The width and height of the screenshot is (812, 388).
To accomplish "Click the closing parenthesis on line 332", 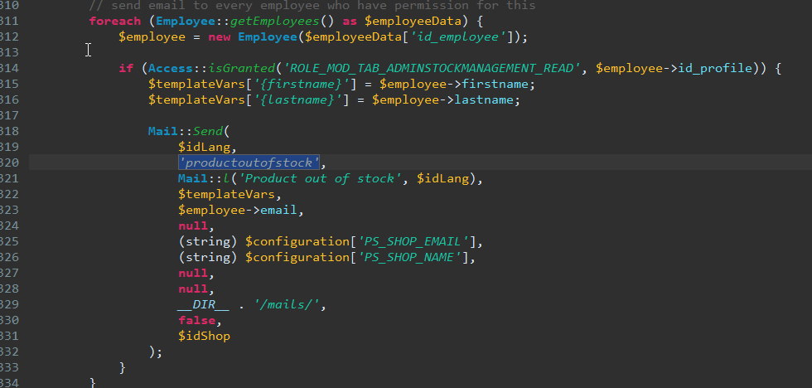I will (152, 352).
